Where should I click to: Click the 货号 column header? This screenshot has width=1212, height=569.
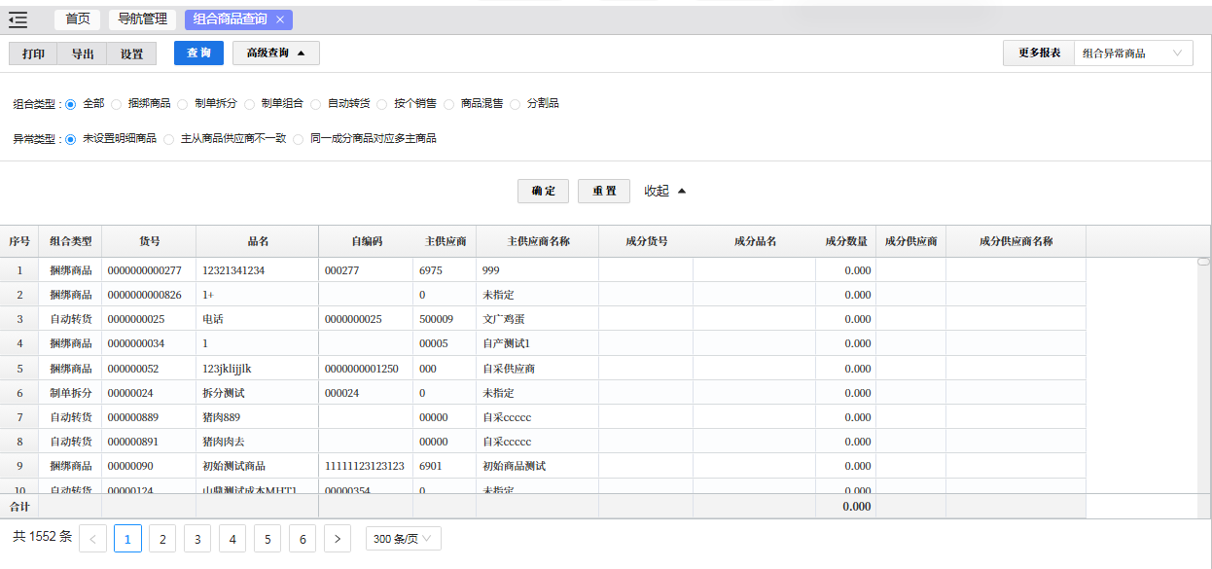point(149,241)
